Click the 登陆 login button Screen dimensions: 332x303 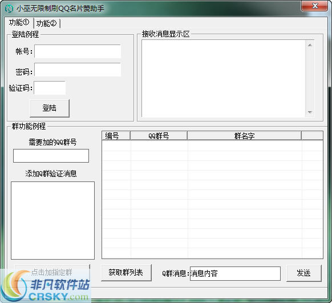point(50,108)
